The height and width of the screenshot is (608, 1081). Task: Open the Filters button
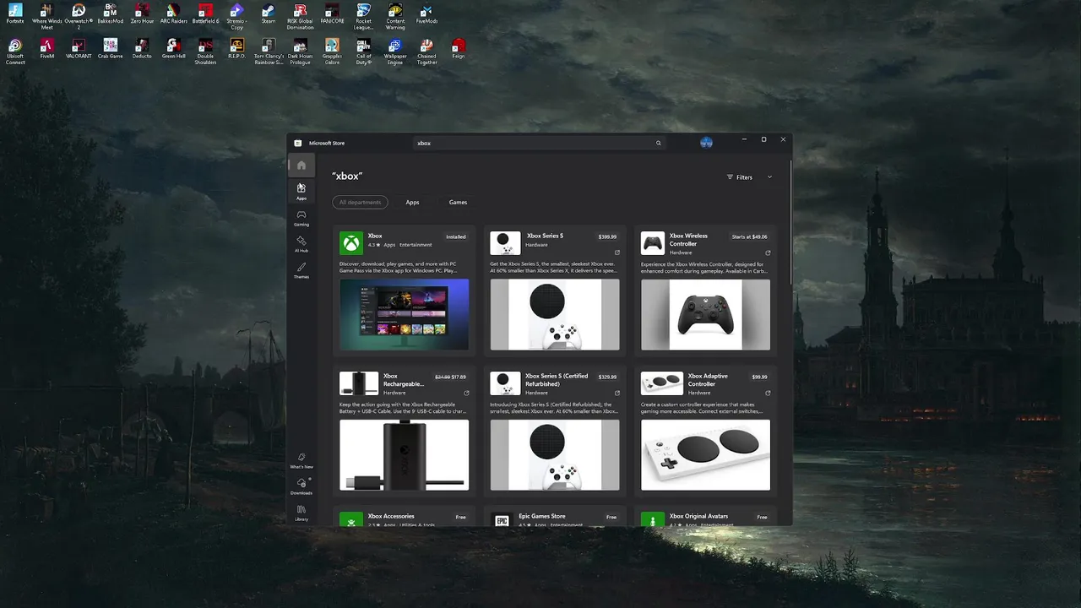pos(740,177)
